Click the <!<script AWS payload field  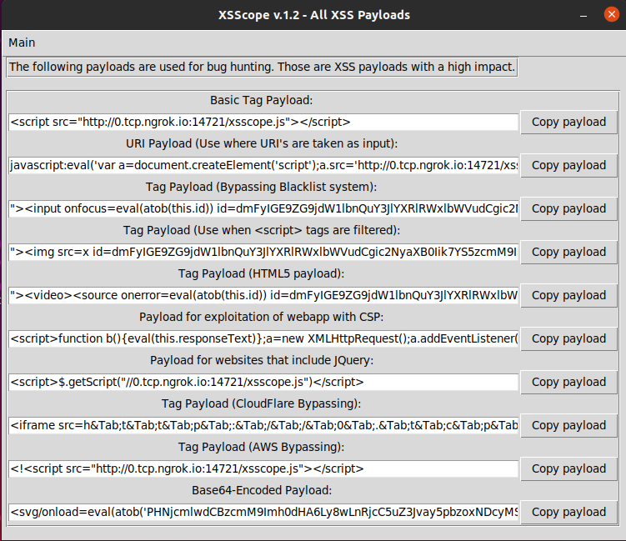263,468
